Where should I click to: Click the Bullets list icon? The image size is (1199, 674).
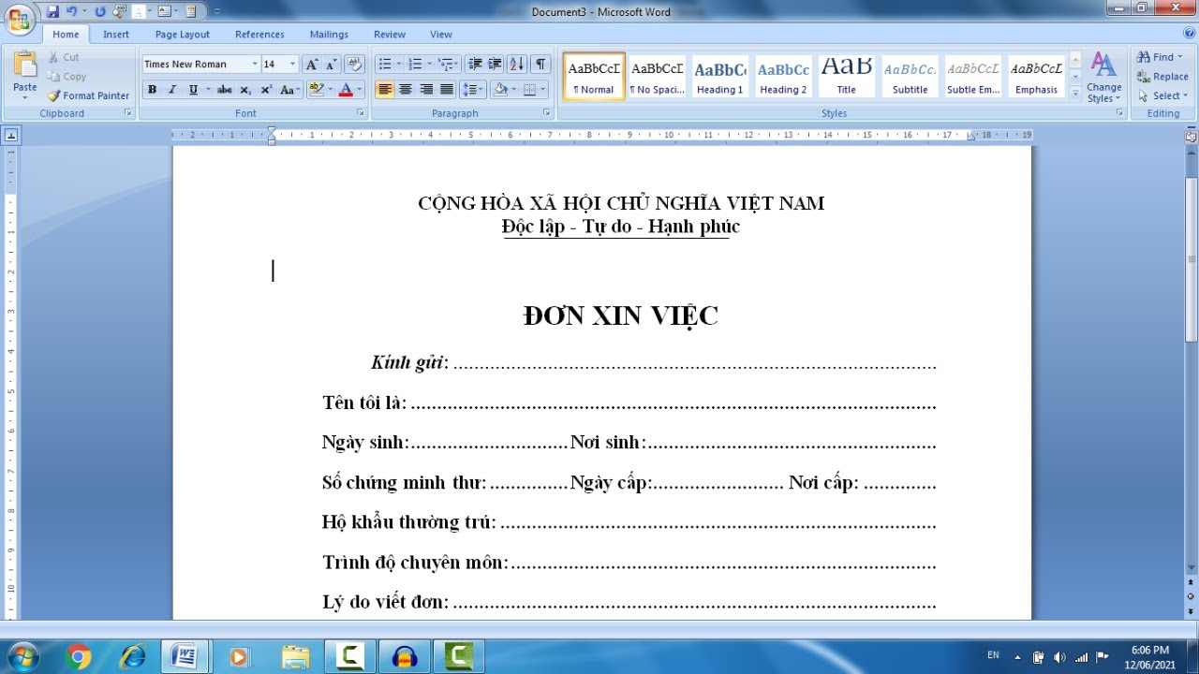tap(385, 65)
